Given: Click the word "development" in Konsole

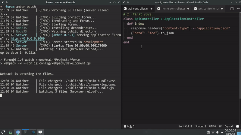Looking at the screenshot, I should [93, 42].
